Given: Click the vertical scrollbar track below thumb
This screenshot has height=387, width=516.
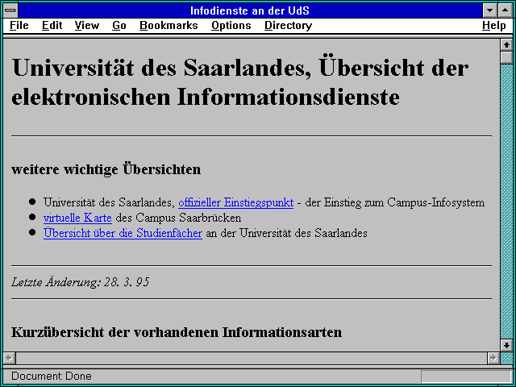Looking at the screenshot, I should tap(506, 202).
